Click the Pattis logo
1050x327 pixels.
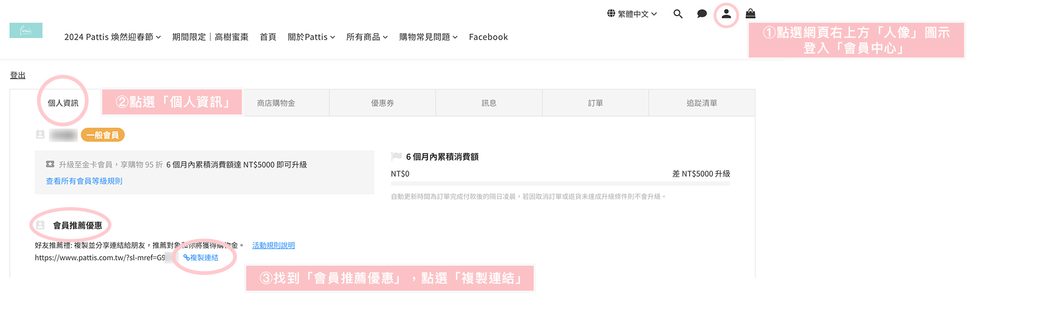pyautogui.click(x=26, y=30)
